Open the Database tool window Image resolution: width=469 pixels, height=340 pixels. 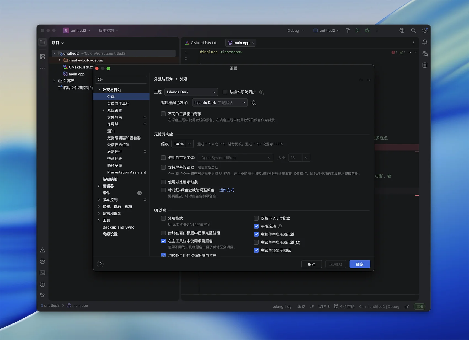[x=425, y=65]
